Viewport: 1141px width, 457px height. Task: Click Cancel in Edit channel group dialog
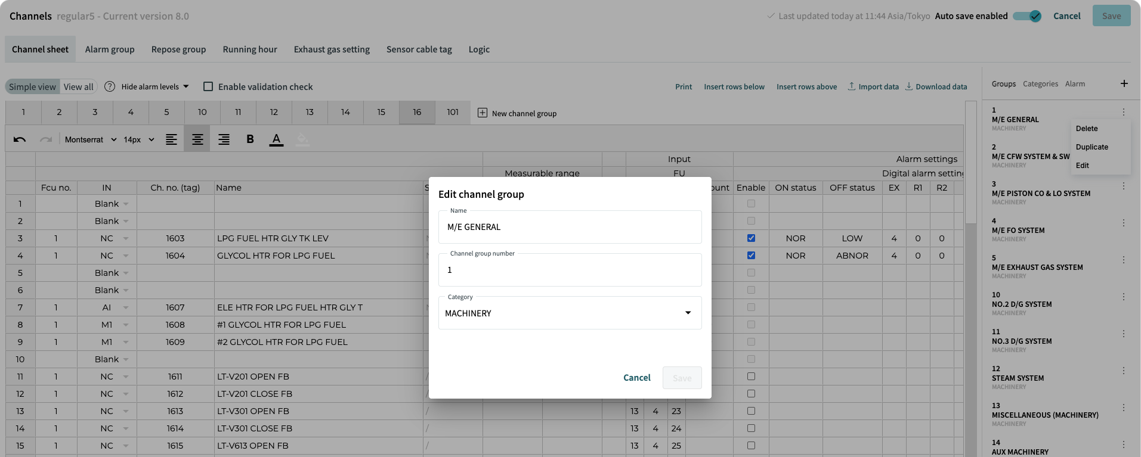(637, 378)
